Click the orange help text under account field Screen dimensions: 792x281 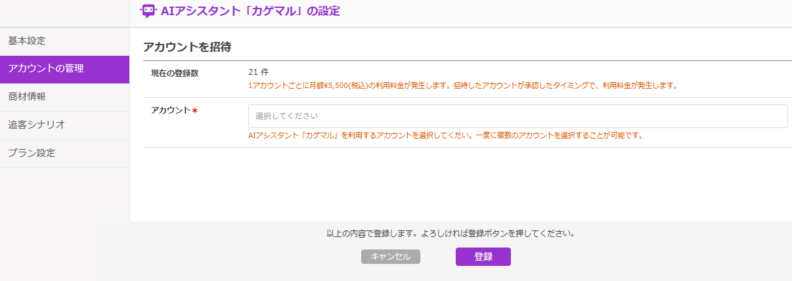(445, 136)
